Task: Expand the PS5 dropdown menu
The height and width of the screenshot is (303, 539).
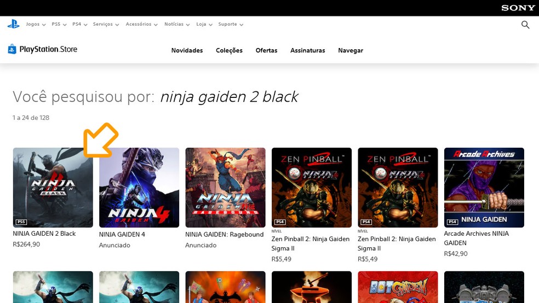Action: (59, 25)
